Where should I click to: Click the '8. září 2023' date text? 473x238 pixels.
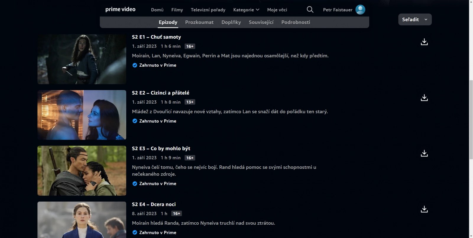coord(144,213)
